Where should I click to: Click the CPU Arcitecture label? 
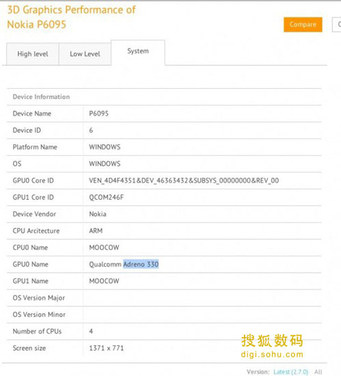coord(36,230)
